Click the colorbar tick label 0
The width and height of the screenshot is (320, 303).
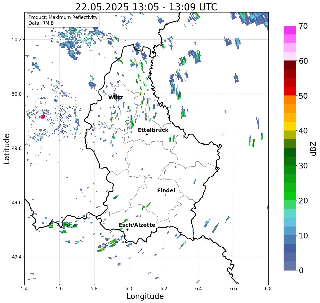pos(301,270)
